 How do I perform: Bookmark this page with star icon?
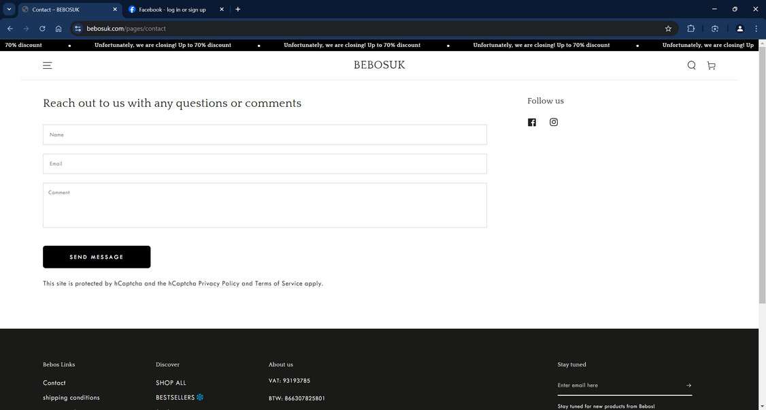pyautogui.click(x=668, y=29)
